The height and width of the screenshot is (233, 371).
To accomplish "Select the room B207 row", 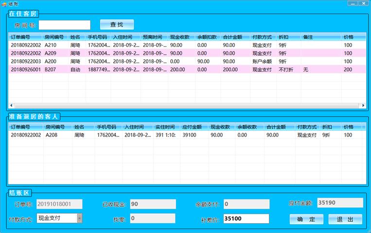I will point(54,70).
